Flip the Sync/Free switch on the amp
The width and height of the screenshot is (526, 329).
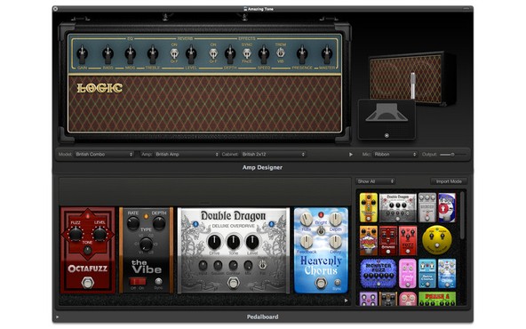[247, 53]
